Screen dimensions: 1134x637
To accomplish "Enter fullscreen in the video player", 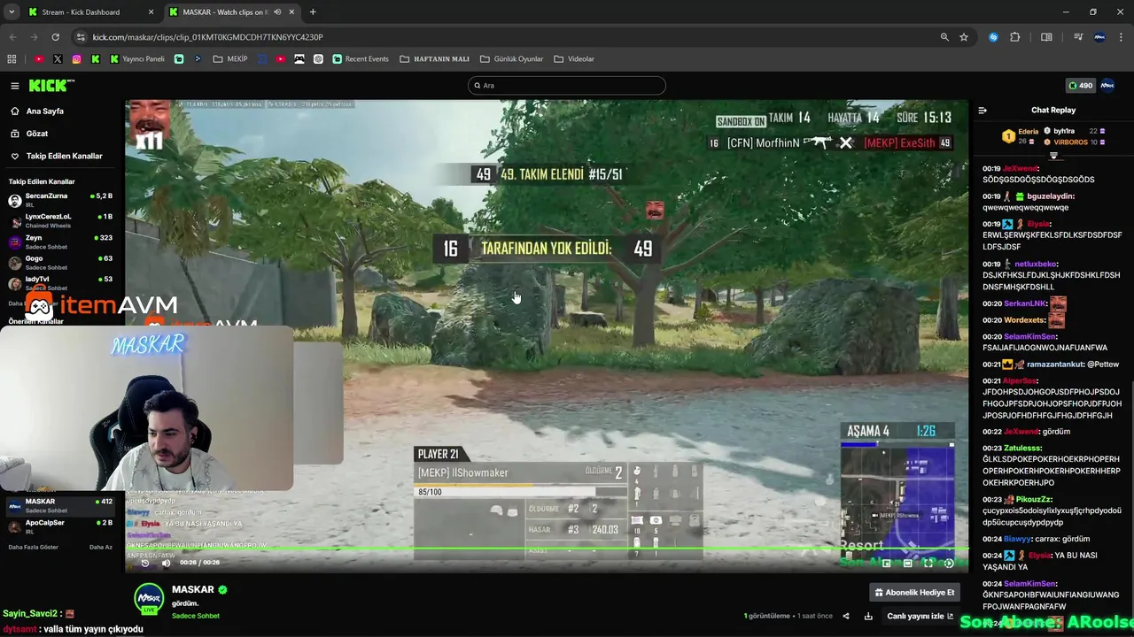I will (928, 563).
